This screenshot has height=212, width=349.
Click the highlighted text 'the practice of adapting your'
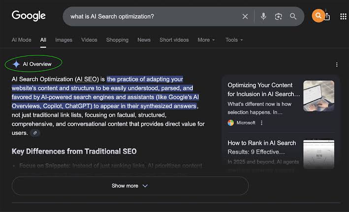pyautogui.click(x=145, y=79)
